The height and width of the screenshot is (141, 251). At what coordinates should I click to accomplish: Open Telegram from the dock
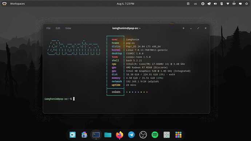[131, 135]
